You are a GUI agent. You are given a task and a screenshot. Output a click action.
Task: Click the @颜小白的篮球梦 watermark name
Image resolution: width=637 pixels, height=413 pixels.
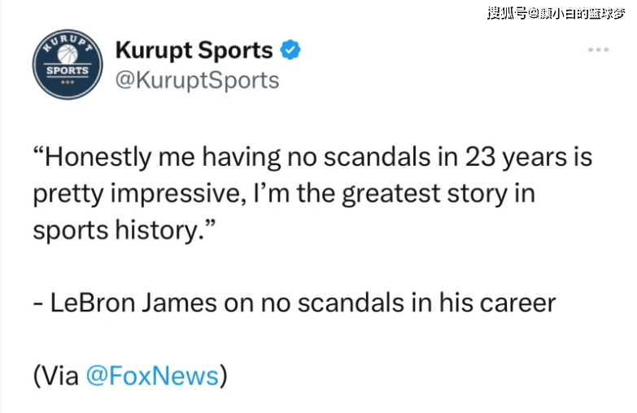point(577,13)
